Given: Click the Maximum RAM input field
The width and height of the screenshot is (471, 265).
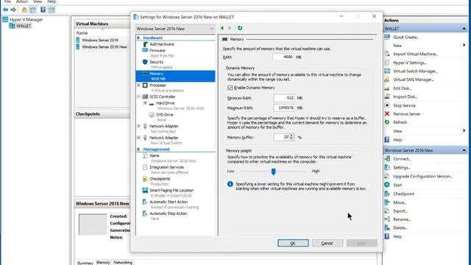Looking at the screenshot, I should [x=284, y=107].
